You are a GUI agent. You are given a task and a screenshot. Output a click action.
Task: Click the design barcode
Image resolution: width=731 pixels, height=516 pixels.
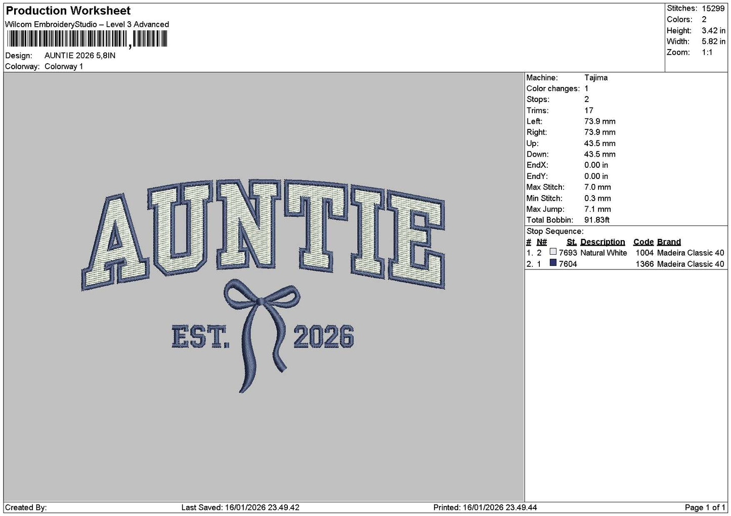click(86, 39)
